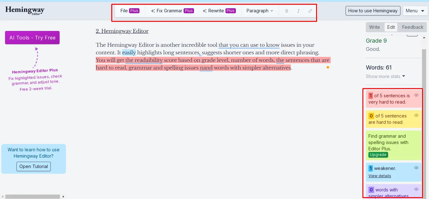Click the Hemingway Editor Plus promo text
The height and width of the screenshot is (199, 429).
35,71
